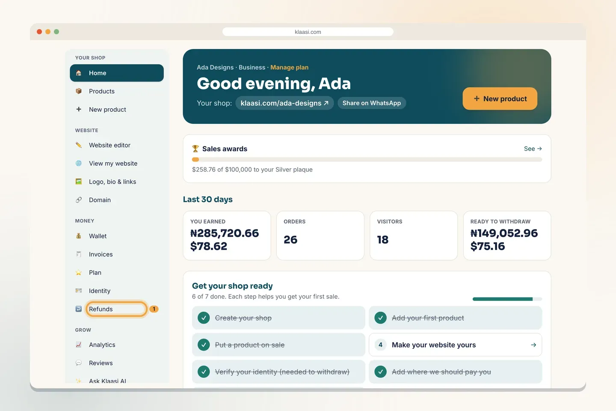The height and width of the screenshot is (411, 616).
Task: Open the Products page
Action: [117, 91]
